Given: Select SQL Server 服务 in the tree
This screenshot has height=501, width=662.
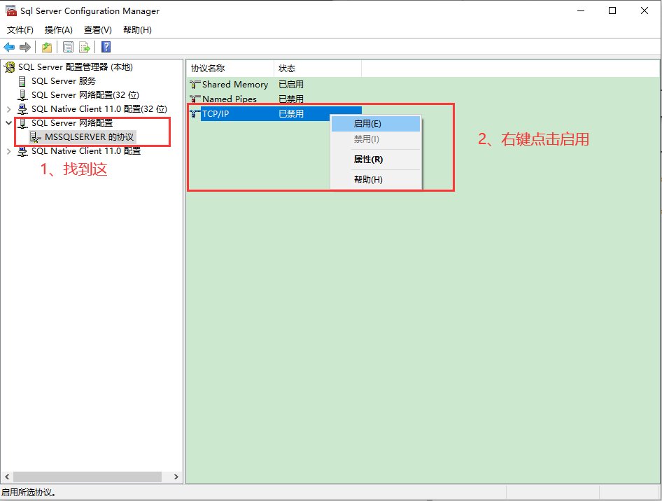Looking at the screenshot, I should (x=63, y=81).
